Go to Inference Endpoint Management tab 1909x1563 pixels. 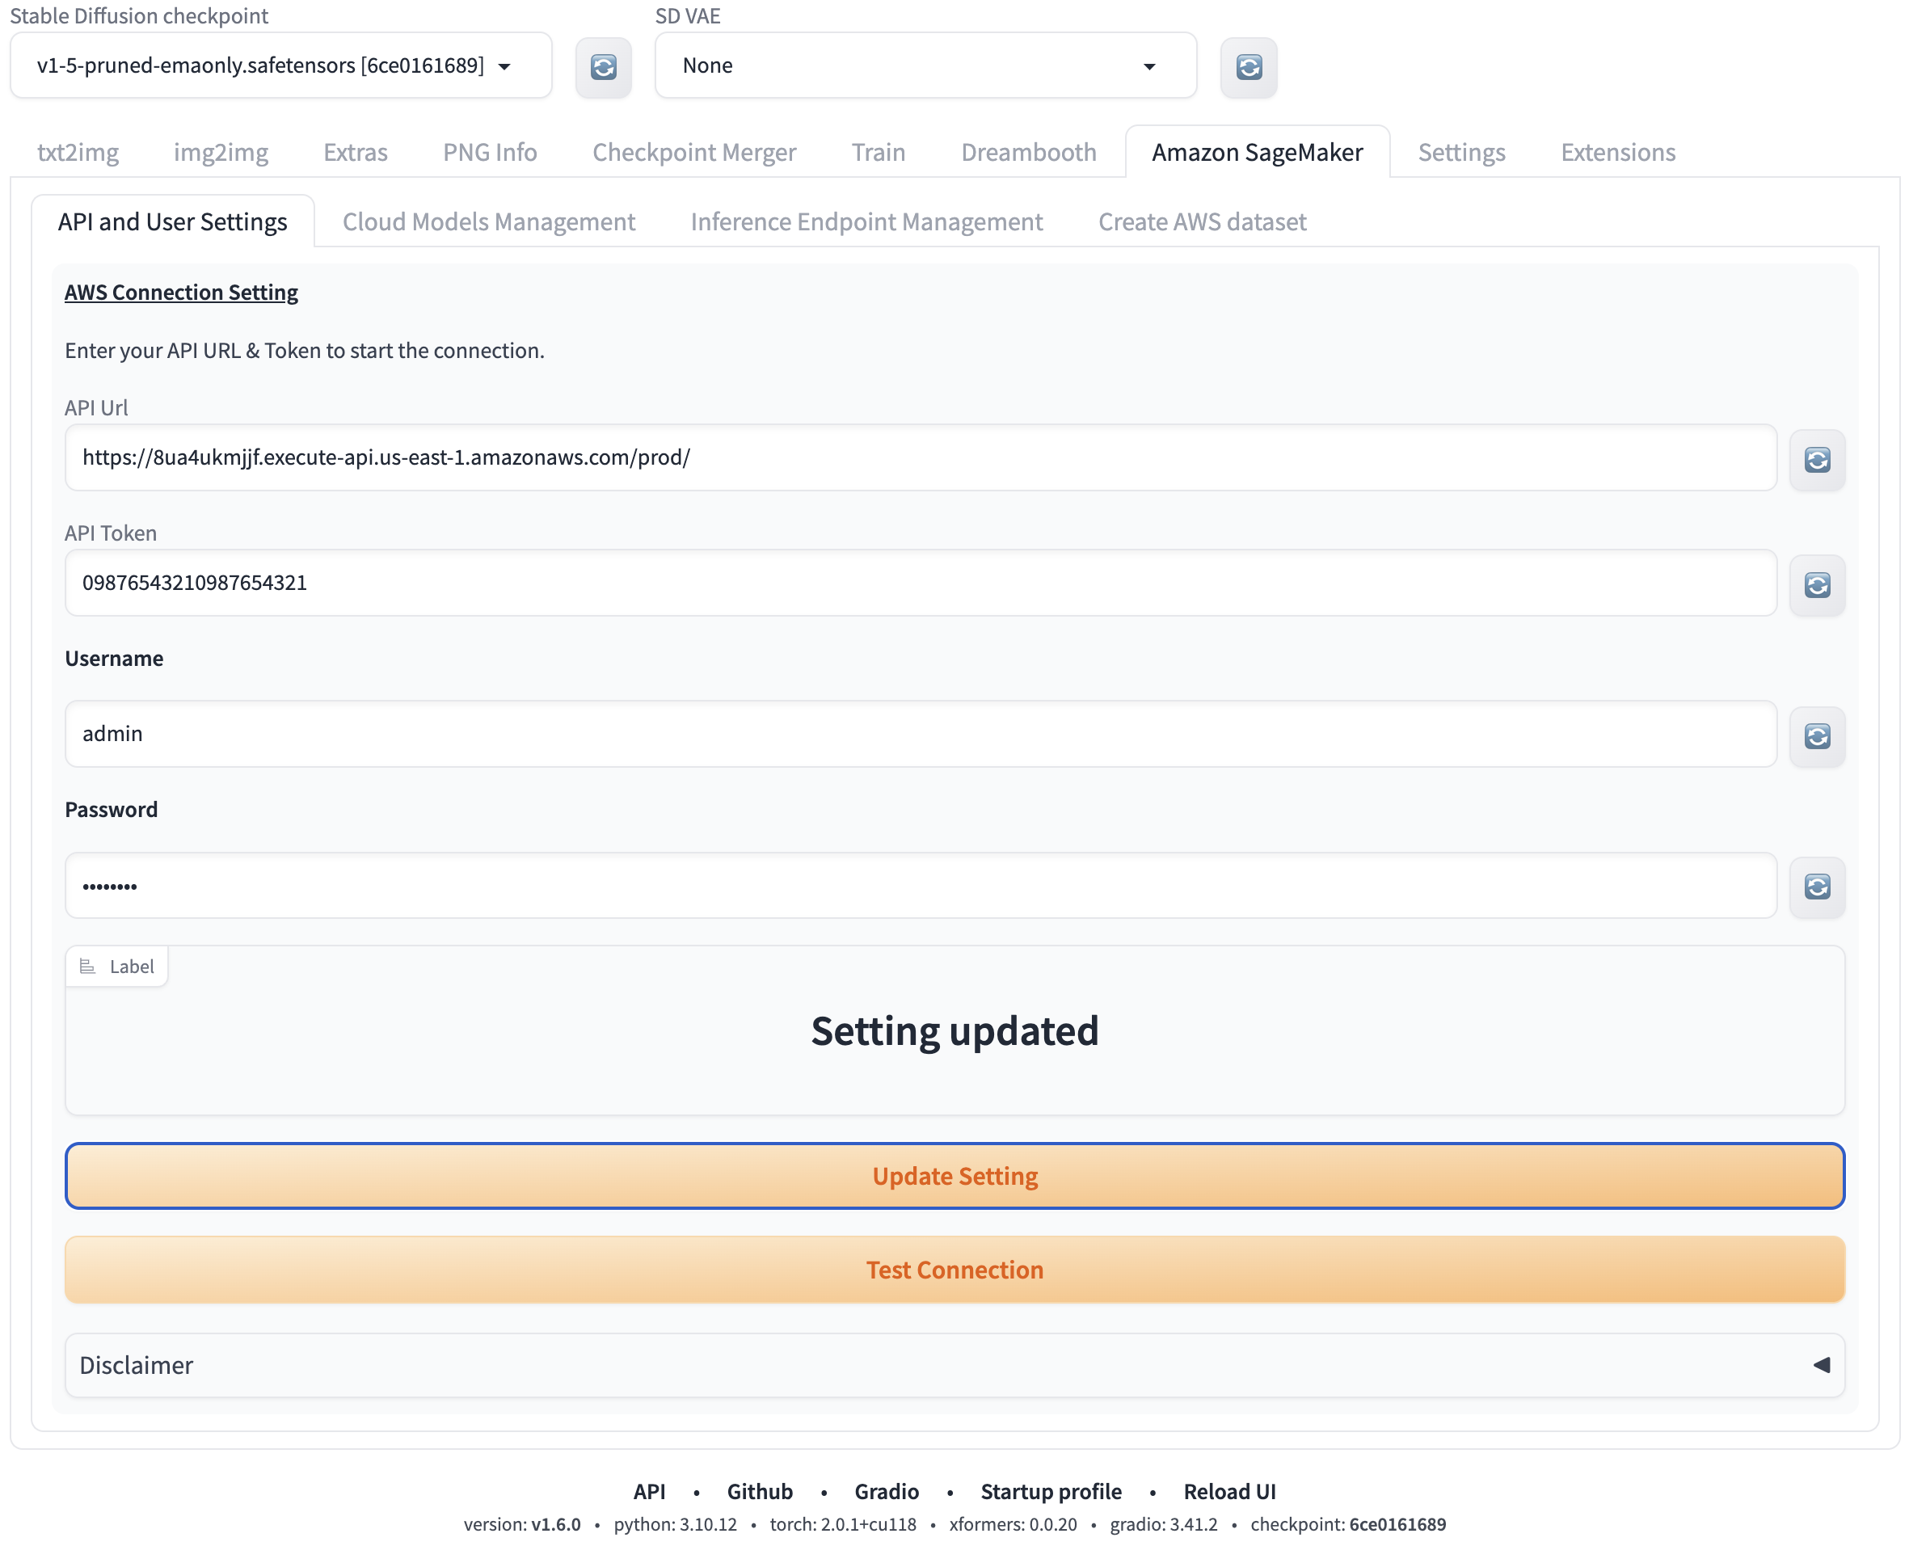[x=866, y=221]
